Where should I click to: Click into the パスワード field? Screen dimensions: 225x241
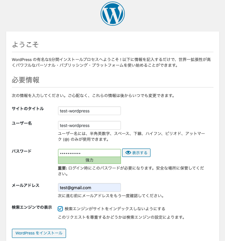coord(89,153)
